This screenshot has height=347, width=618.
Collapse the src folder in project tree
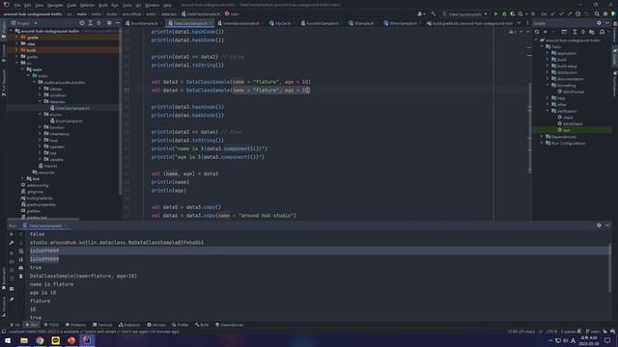[x=17, y=63]
